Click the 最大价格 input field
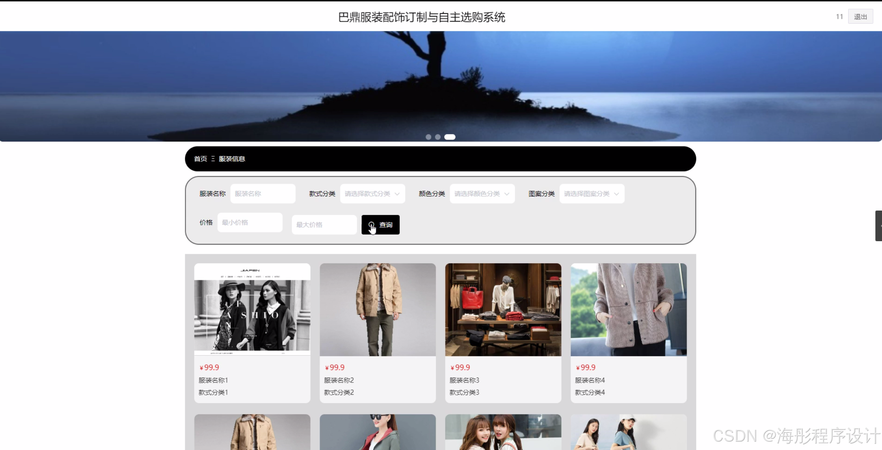The height and width of the screenshot is (450, 882). coord(324,225)
